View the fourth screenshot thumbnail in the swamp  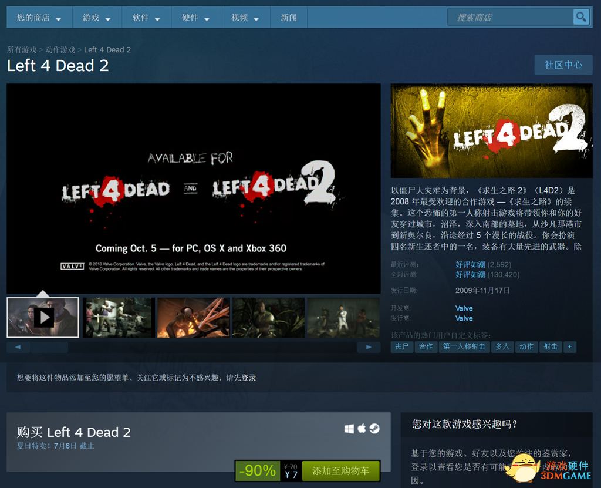coord(268,318)
